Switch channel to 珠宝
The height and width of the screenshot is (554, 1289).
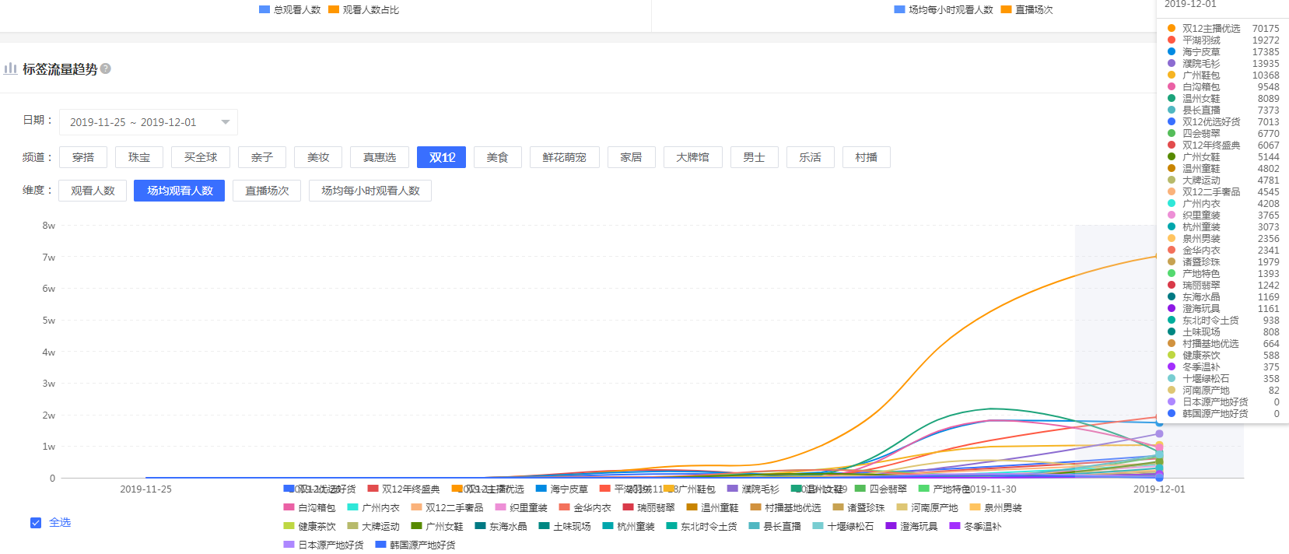139,157
